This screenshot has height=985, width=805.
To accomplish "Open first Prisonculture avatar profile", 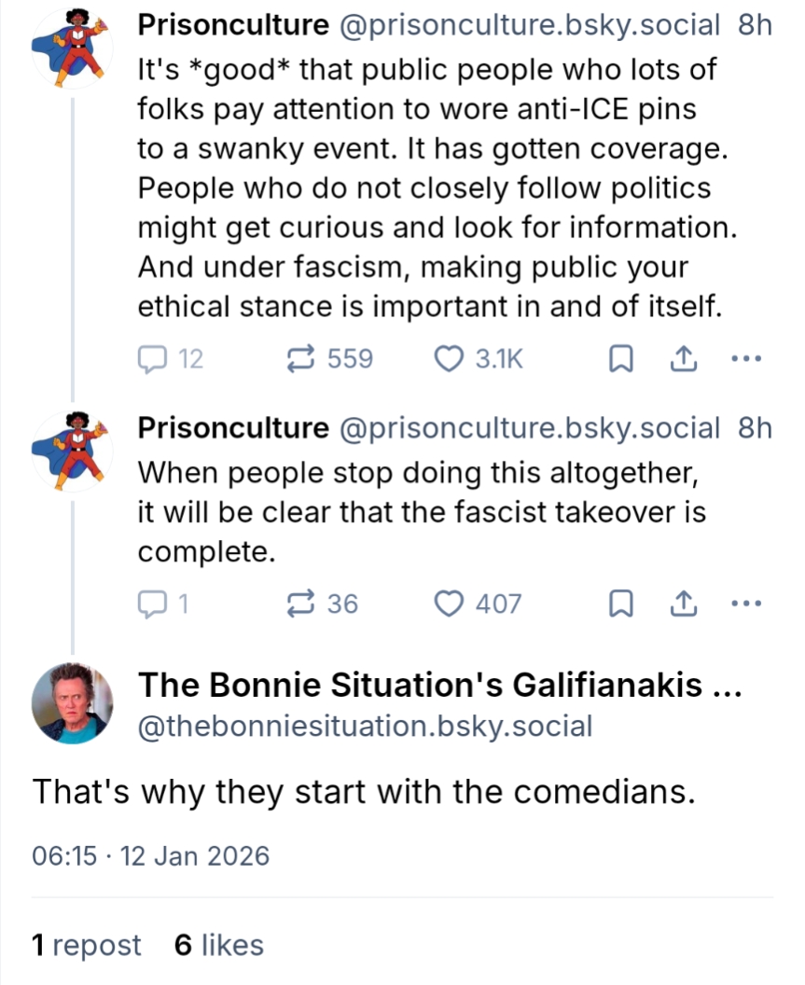I will point(72,49).
